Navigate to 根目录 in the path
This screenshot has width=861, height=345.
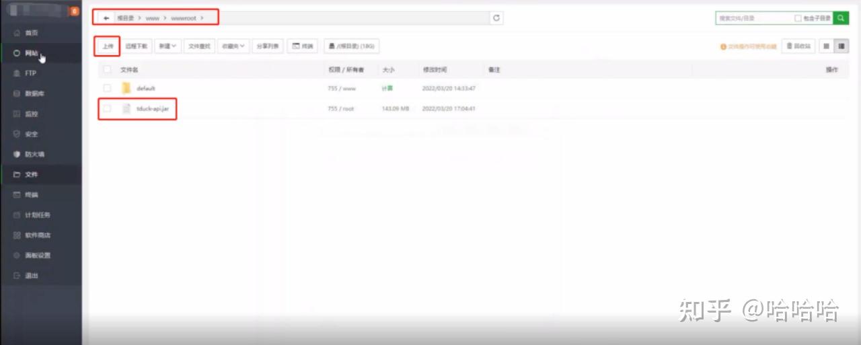pos(125,18)
